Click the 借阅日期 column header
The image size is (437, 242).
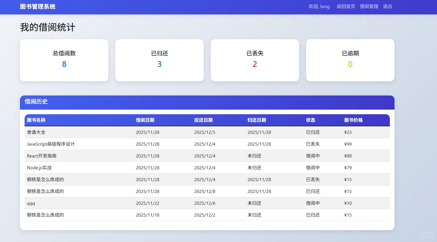click(x=145, y=120)
